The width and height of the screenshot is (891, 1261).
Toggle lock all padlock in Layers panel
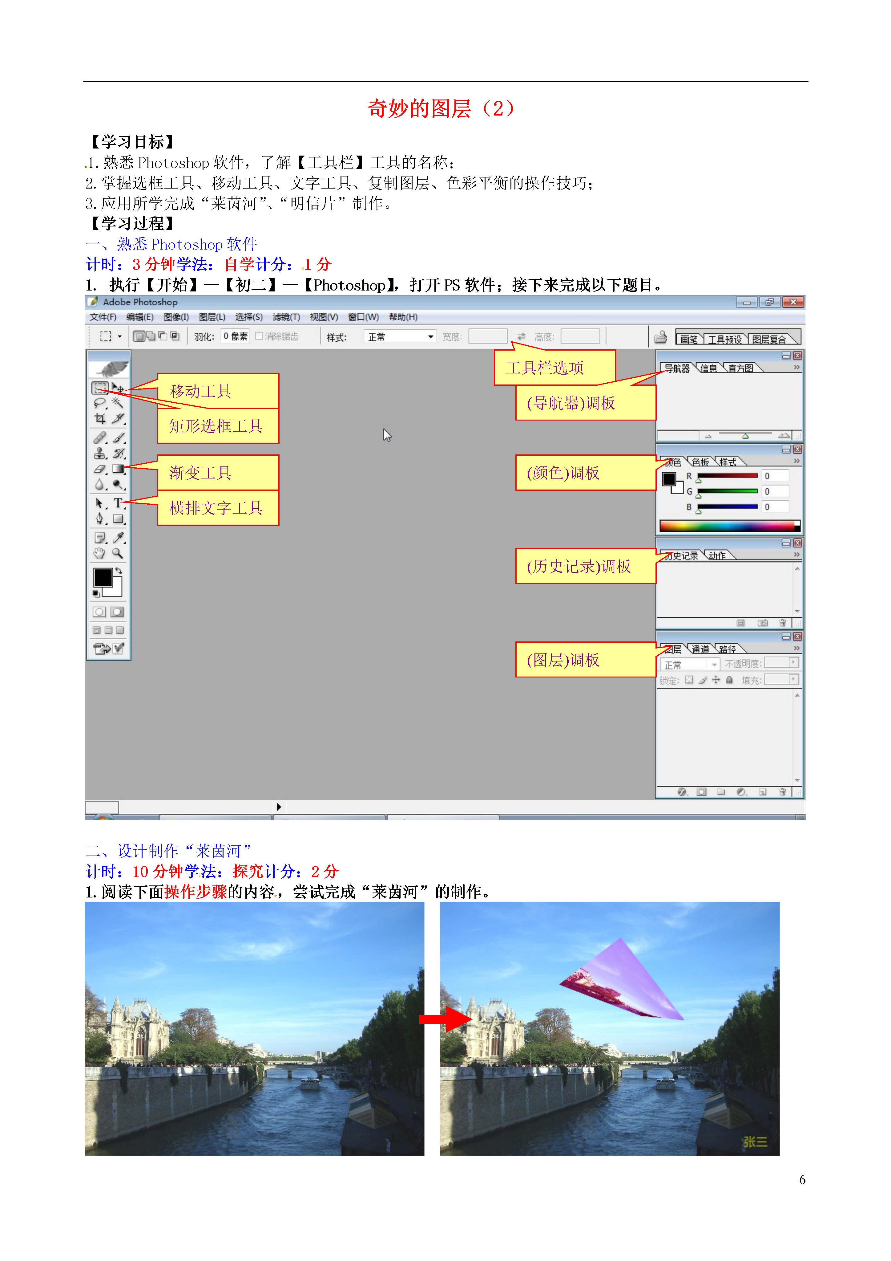(729, 680)
